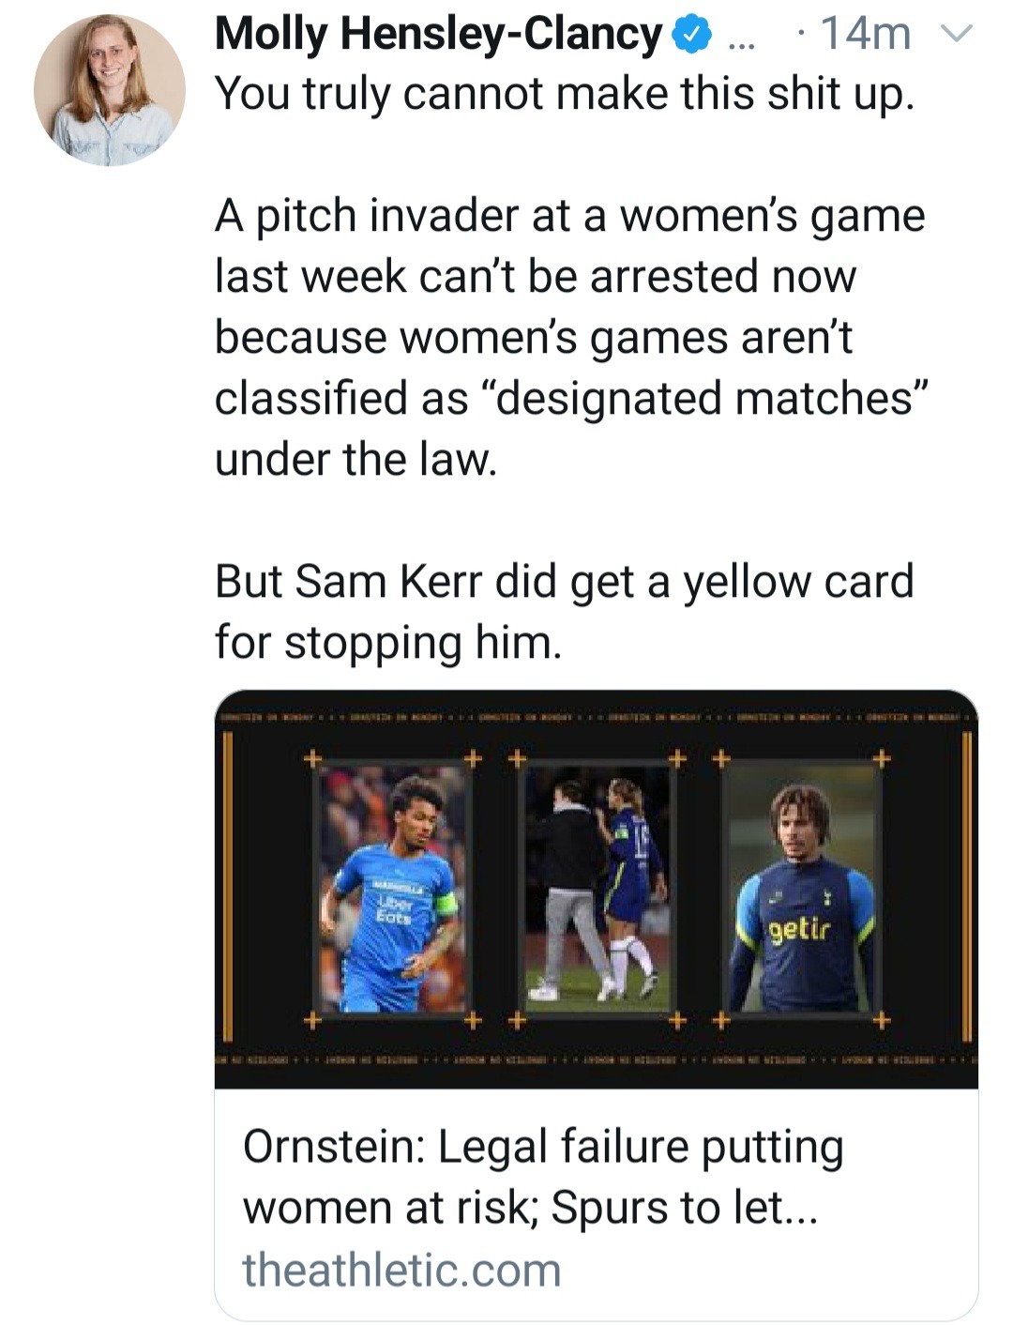The height and width of the screenshot is (1325, 1013).
Task: Open the 14m timestamp link
Action: [x=865, y=35]
